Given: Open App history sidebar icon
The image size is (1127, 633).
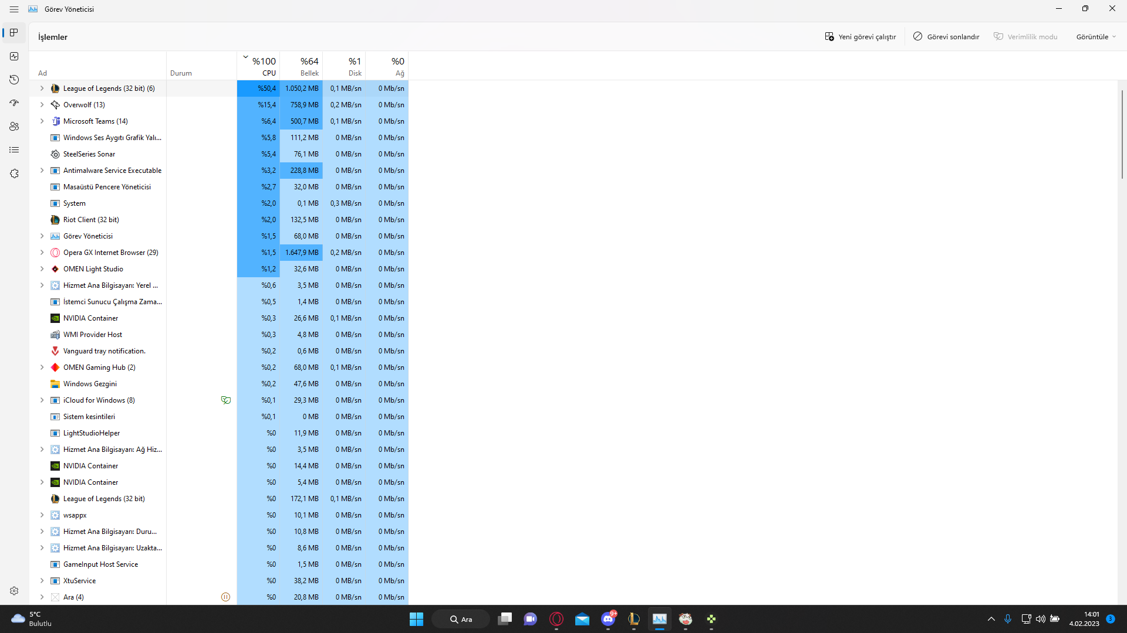Looking at the screenshot, I should [x=14, y=80].
